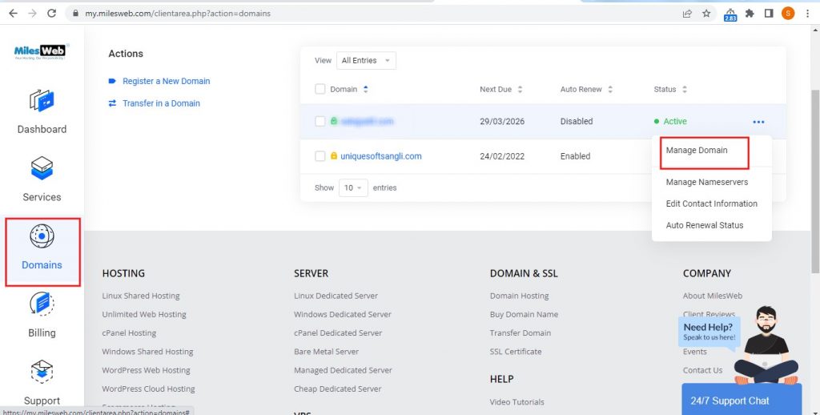Select Manage Nameservers from the popup menu
The image size is (820, 415).
click(x=707, y=182)
